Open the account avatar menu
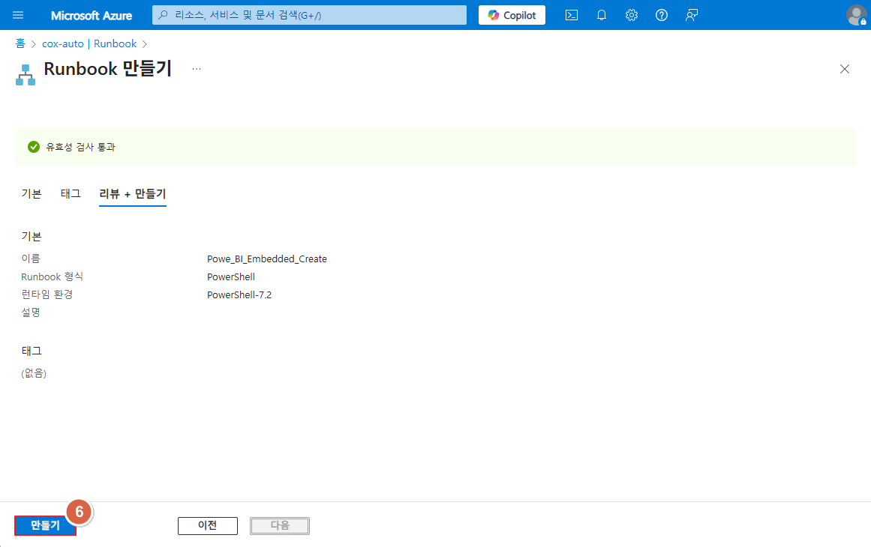The height and width of the screenshot is (547, 871). [856, 15]
